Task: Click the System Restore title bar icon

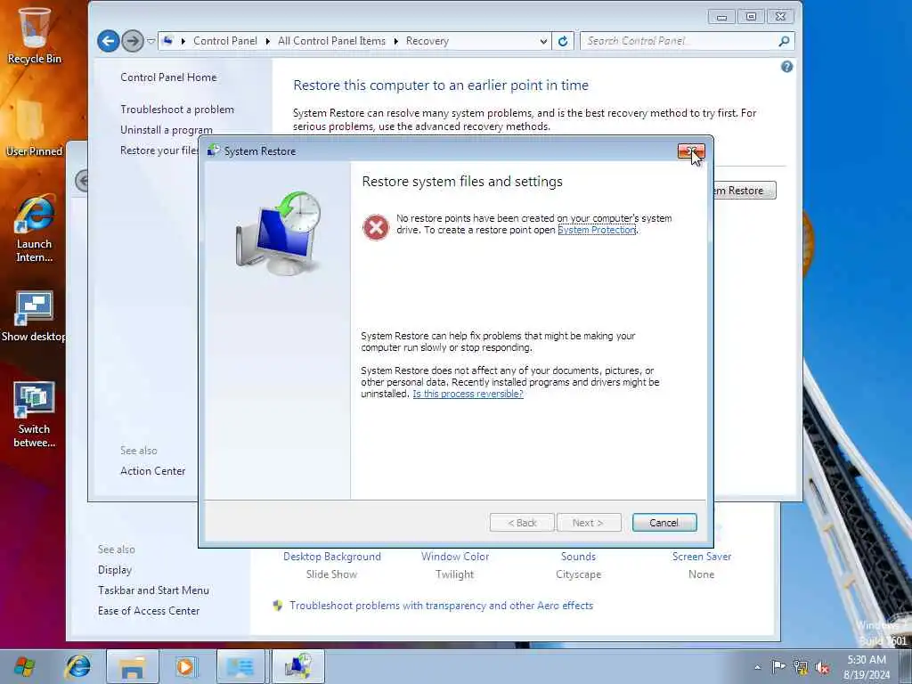Action: pyautogui.click(x=214, y=151)
